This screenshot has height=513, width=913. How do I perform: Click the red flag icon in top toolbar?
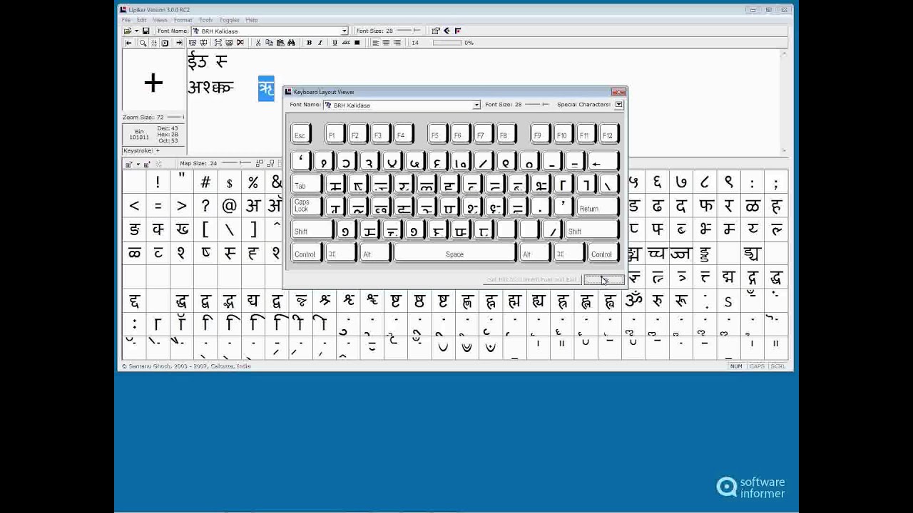(457, 31)
